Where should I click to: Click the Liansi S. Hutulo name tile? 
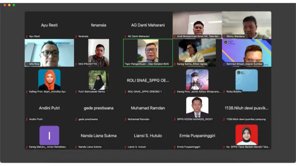click(148, 136)
